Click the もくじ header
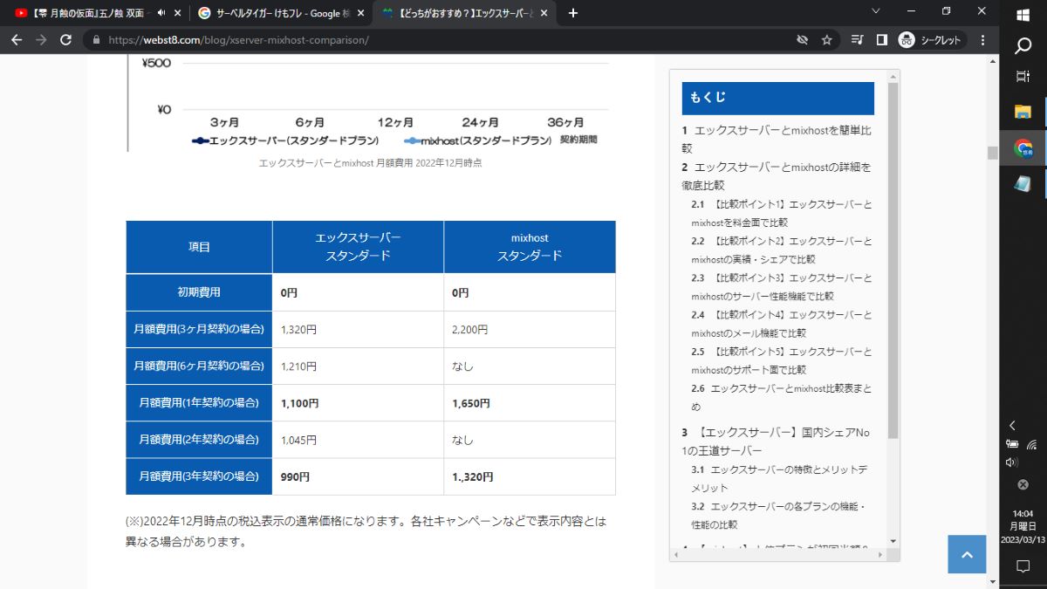 click(x=778, y=98)
